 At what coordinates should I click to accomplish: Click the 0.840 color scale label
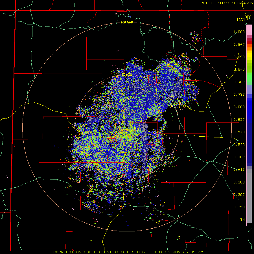click(x=239, y=69)
